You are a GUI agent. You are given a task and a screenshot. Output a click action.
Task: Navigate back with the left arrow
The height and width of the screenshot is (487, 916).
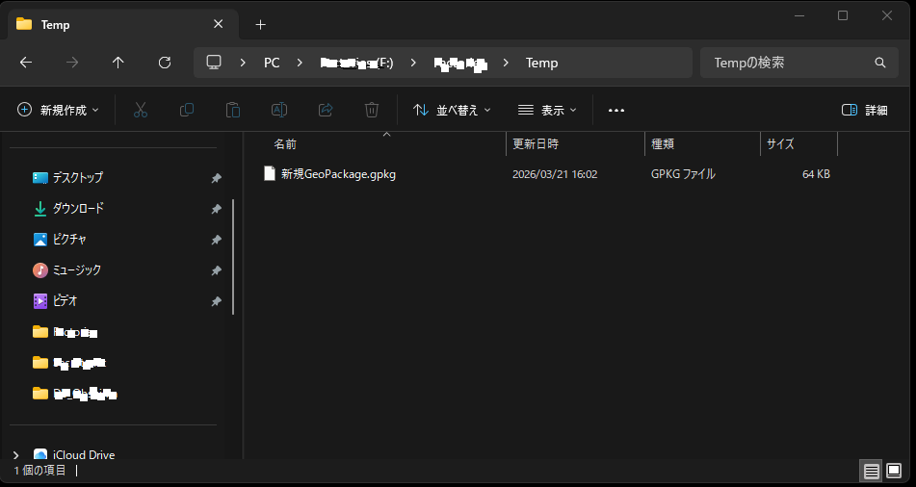coord(26,63)
